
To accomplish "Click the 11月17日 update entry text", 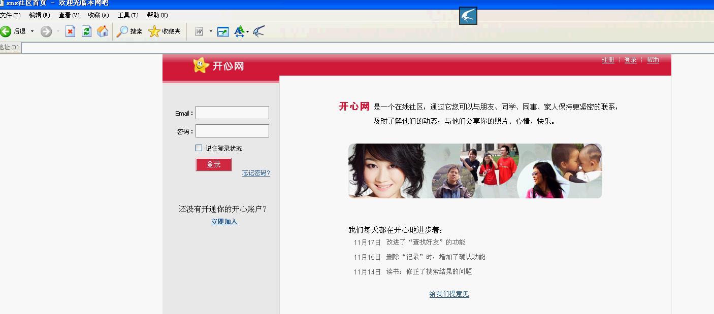I will coord(410,242).
